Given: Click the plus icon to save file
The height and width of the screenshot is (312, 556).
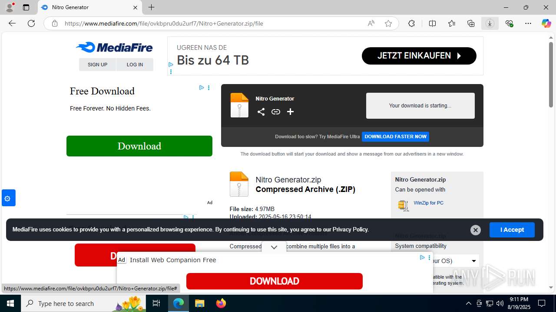Looking at the screenshot, I should 291,112.
